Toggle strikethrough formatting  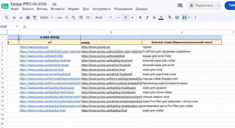pyautogui.click(x=154, y=17)
